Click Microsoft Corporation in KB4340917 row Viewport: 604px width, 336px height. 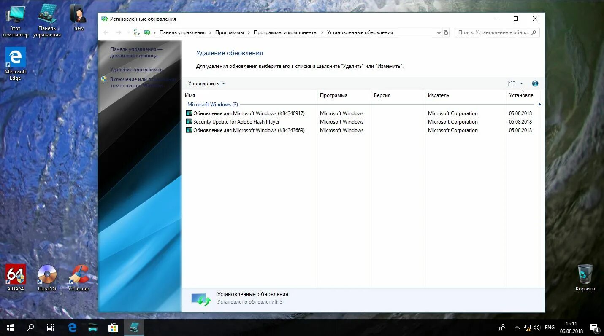coord(453,113)
